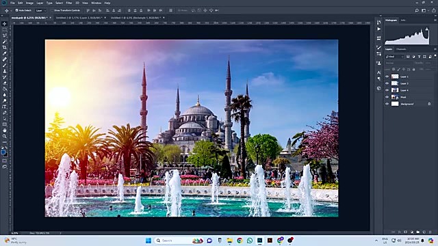Select the Lasso tool
438x246 pixels.
tap(5, 36)
